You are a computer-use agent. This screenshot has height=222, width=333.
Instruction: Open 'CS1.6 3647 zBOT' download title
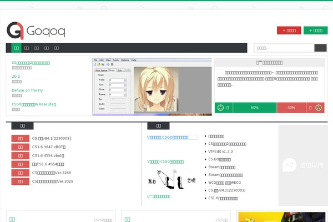[x=49, y=147]
